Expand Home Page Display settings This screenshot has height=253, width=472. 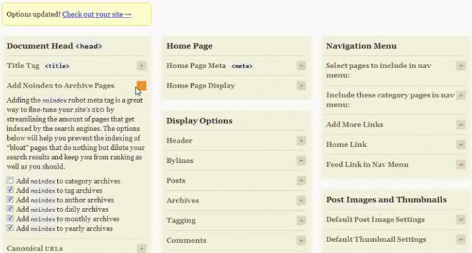pos(301,86)
